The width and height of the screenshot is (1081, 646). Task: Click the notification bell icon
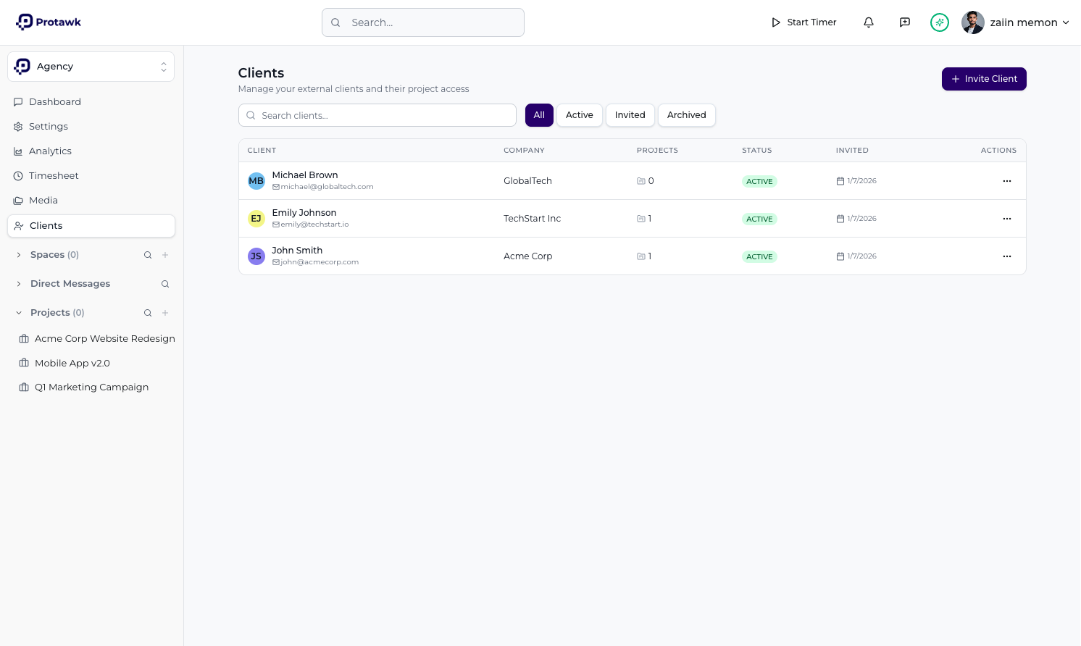pos(868,22)
